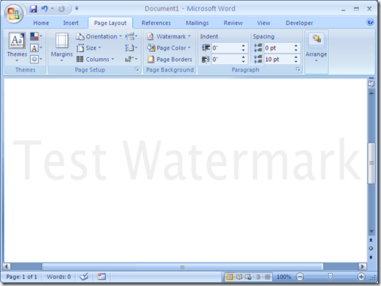Insert page or section Breaks
This screenshot has width=381, height=286.
132,36
